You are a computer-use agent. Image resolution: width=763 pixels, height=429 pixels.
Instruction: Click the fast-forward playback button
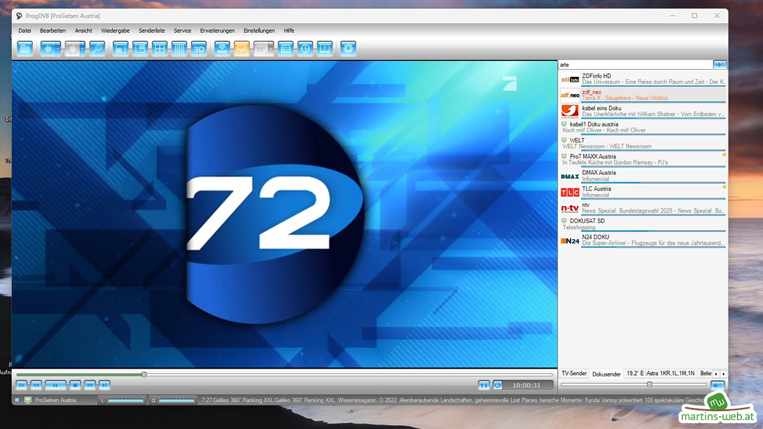[x=90, y=385]
